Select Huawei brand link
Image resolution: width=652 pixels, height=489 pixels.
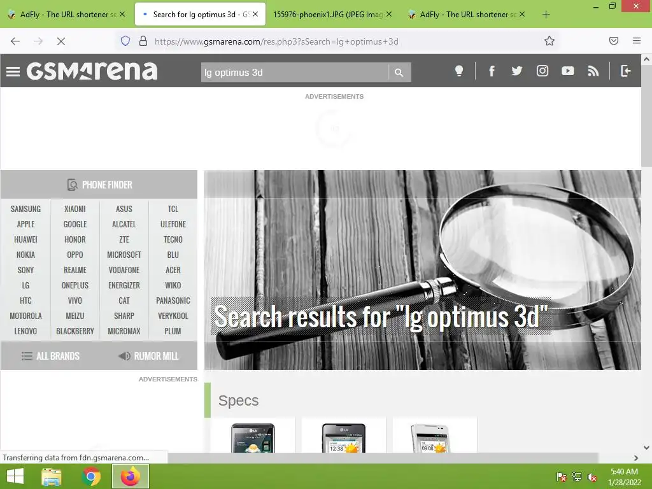[25, 239]
